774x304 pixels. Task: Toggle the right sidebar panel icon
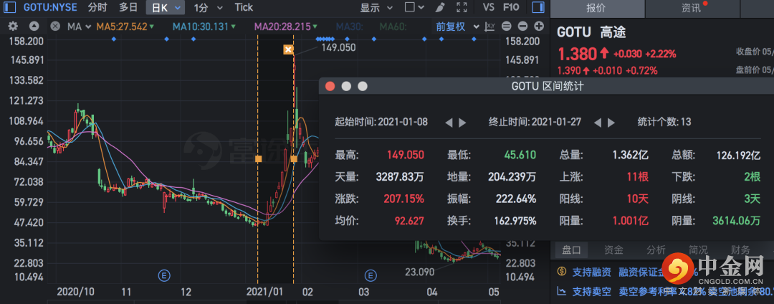point(538,8)
